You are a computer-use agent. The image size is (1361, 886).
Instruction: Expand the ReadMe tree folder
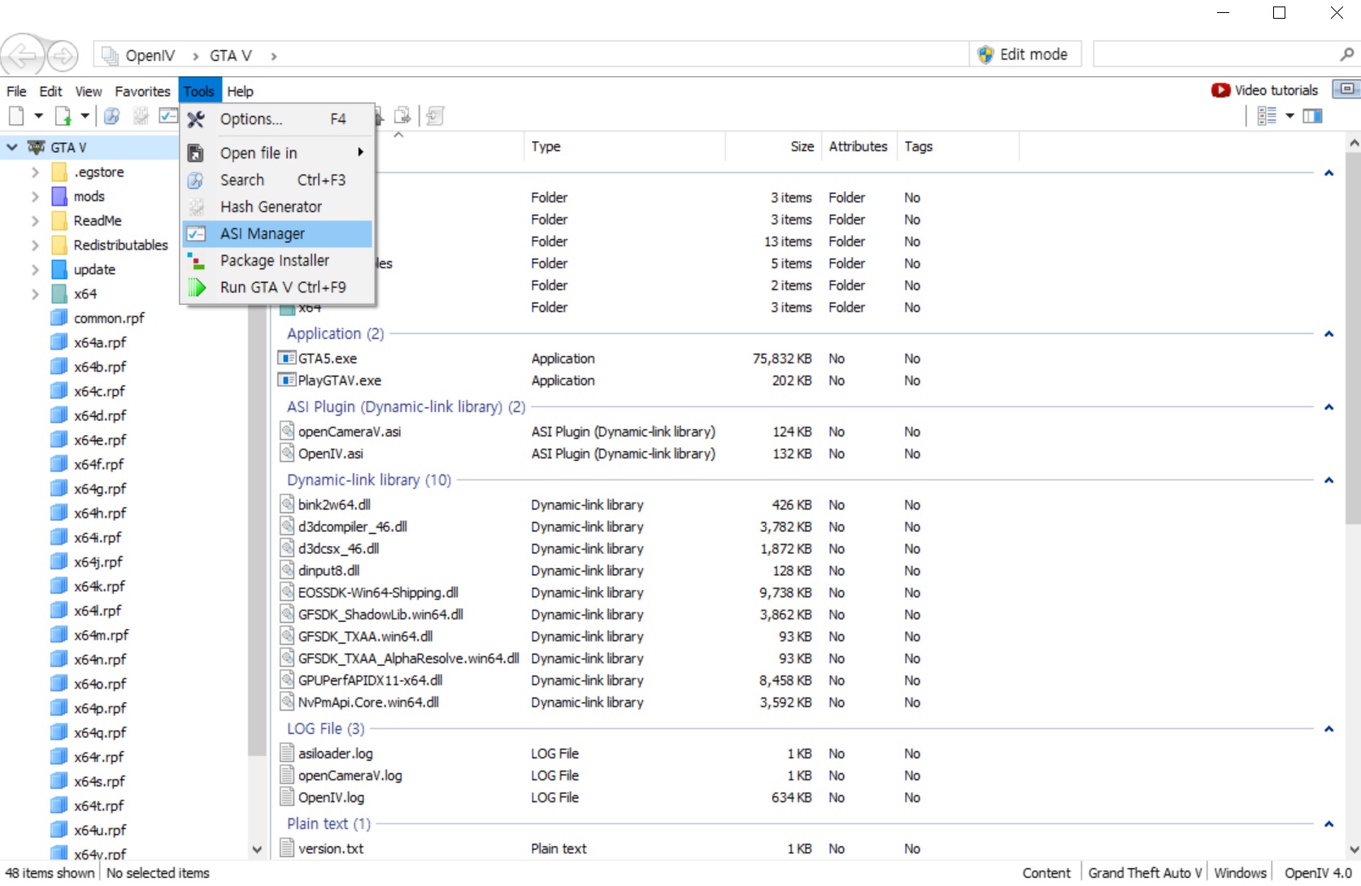click(35, 221)
